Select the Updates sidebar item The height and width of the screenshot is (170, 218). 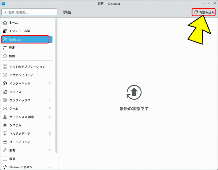pyautogui.click(x=25, y=39)
